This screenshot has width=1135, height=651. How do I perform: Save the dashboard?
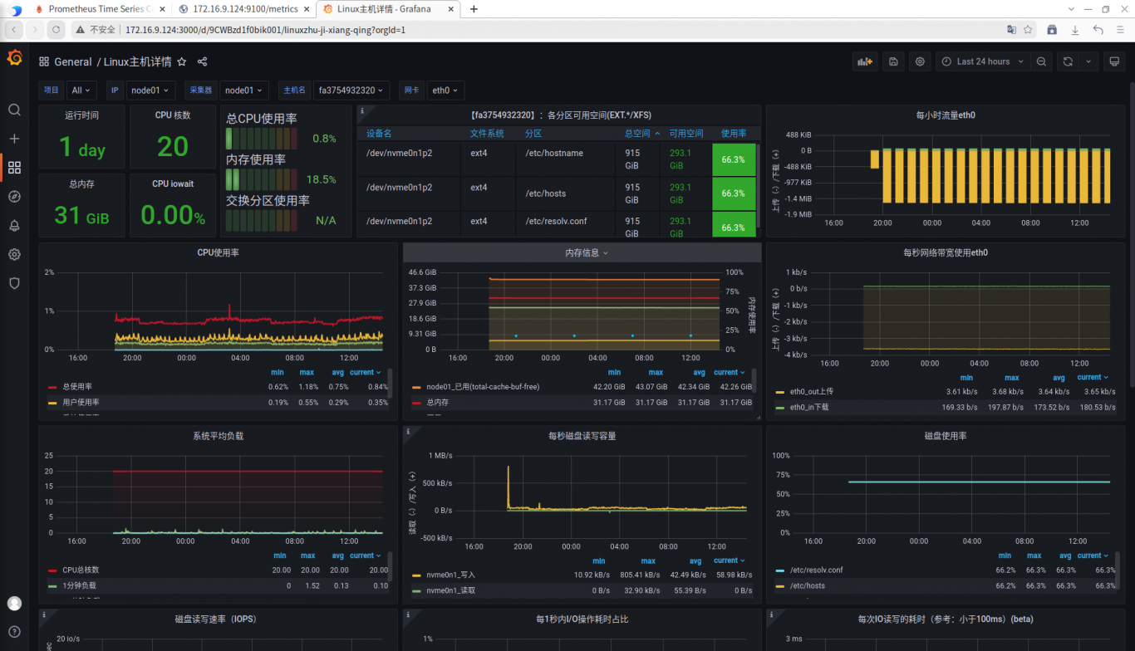[x=893, y=61]
